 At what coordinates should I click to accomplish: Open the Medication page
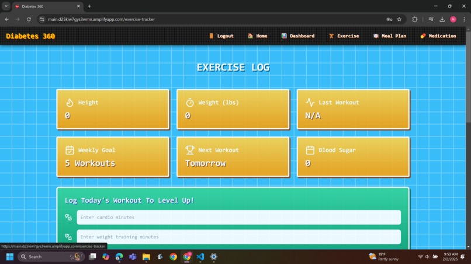point(438,36)
